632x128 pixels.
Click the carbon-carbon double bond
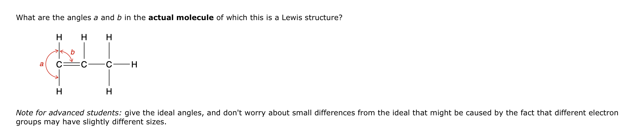point(71,65)
